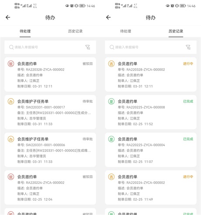Tap green 是 icon of RA220225-ZYCA-000008
201x215 pixels.
[111, 101]
